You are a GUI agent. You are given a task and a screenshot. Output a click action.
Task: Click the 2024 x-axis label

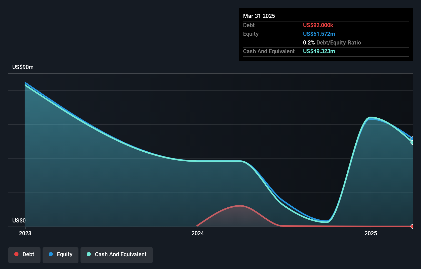(198, 233)
